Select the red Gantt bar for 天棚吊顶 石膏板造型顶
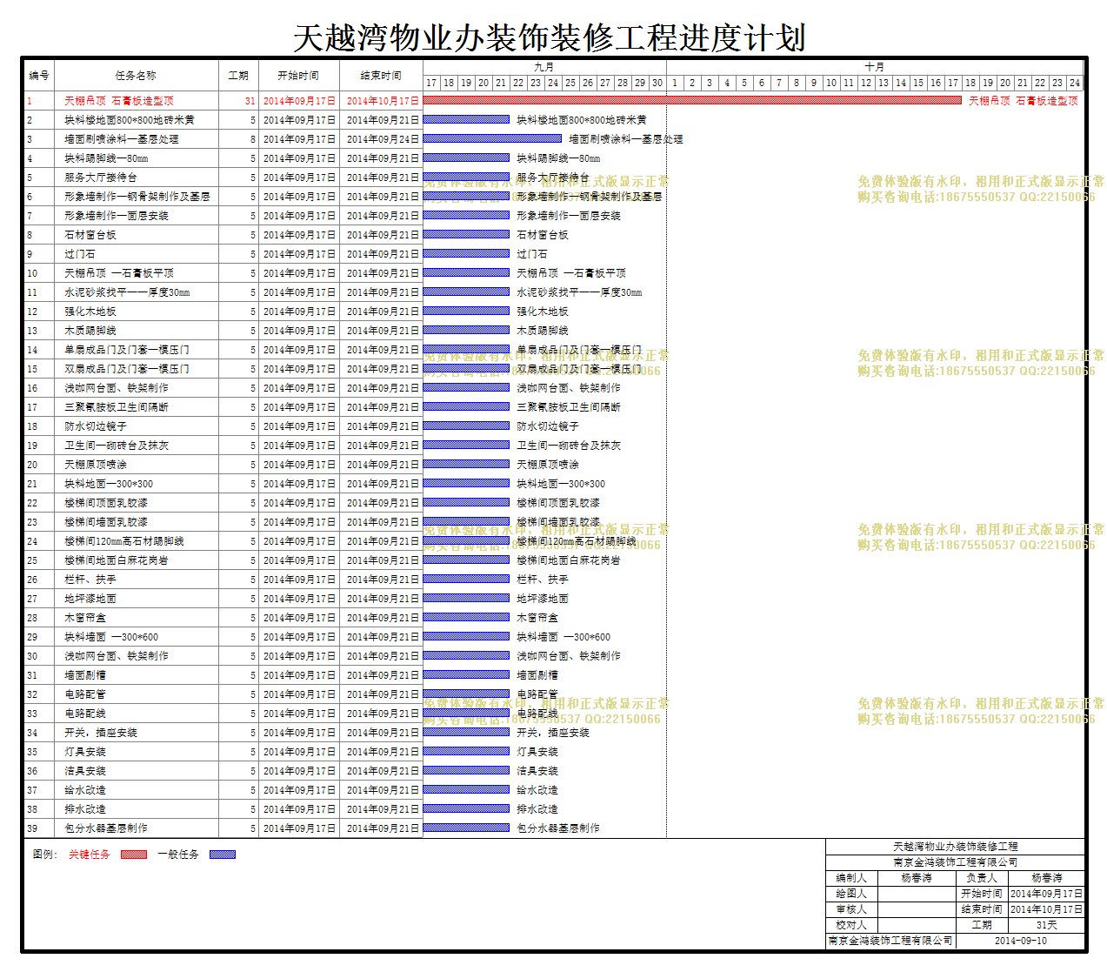This screenshot has width=1107, height=972. pos(692,101)
